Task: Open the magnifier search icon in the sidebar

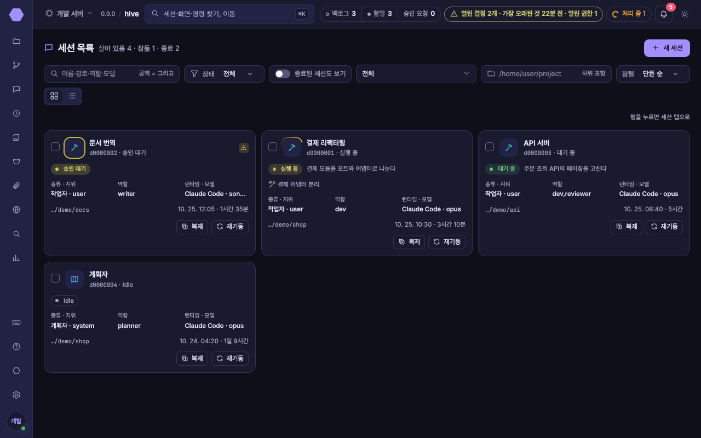Action: coord(16,234)
